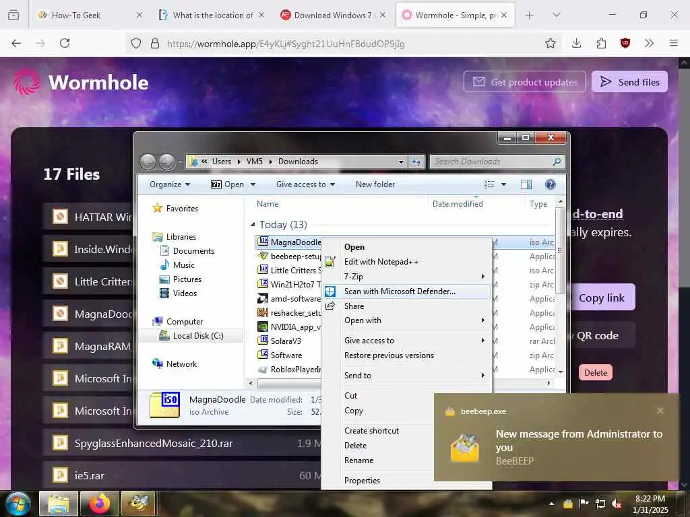
Task: Click the tracking protection shield in the address bar
Action: (x=136, y=43)
